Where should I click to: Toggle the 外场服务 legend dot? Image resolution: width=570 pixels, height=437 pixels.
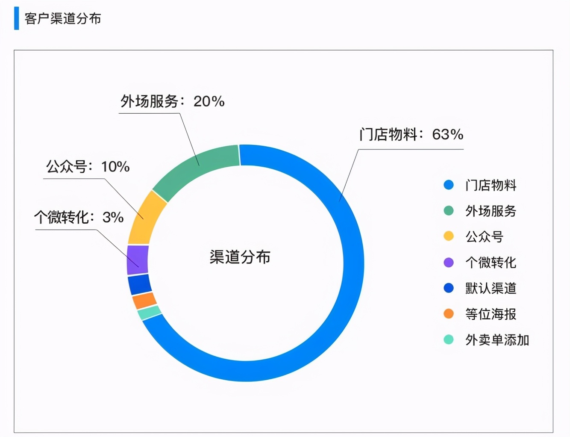[x=448, y=210]
